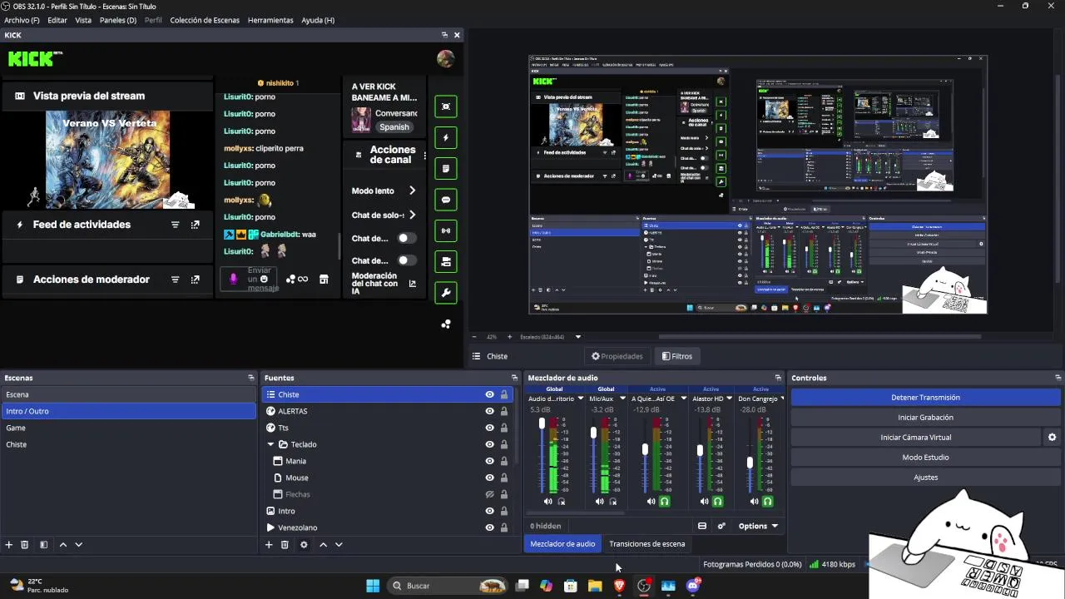
Task: Open the Alastor HD channel dropdown
Action: pyautogui.click(x=730, y=399)
